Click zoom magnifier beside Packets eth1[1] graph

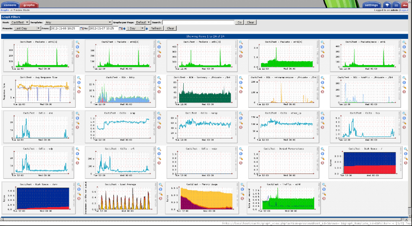pyautogui.click(x=78, y=43)
